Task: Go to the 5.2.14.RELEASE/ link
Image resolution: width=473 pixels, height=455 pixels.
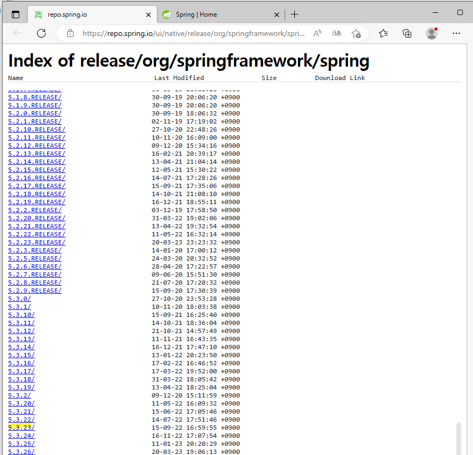Action: pos(37,162)
